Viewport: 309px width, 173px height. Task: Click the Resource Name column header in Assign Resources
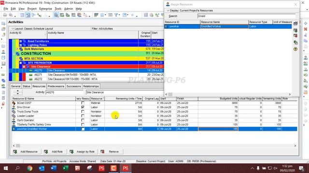pyautogui.click(x=224, y=22)
